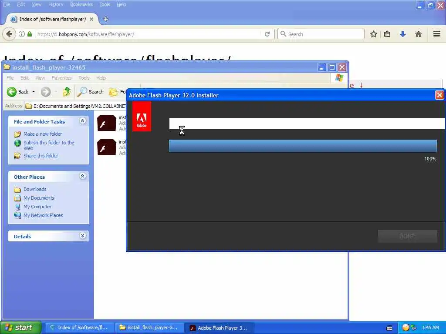Open site information icon in URL bar
This screenshot has width=446, height=334.
click(22, 34)
